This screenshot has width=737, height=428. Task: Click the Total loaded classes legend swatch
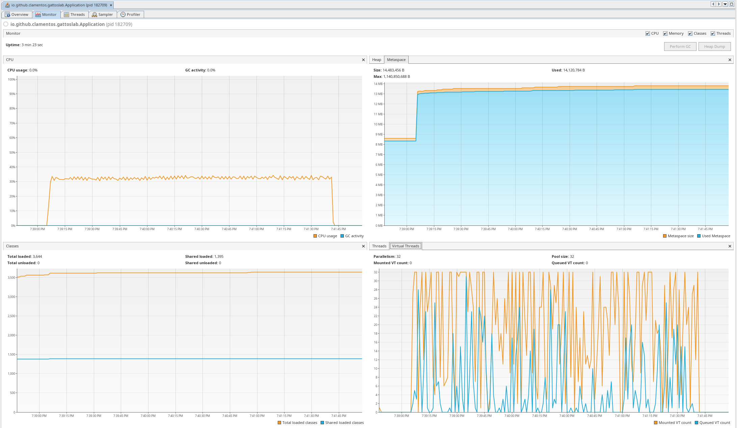click(279, 423)
